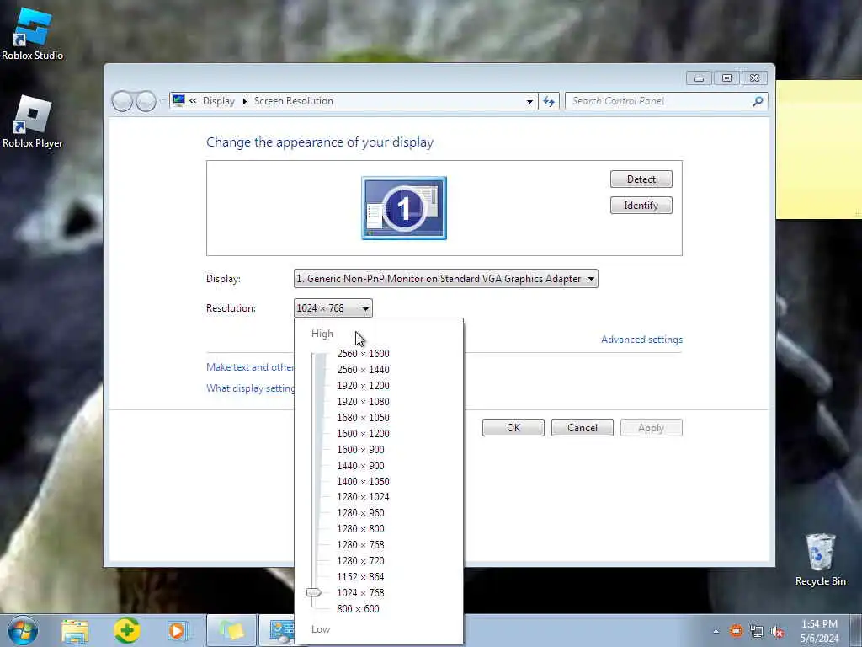Click the Cancel button
This screenshot has width=862, height=647.
coord(583,428)
